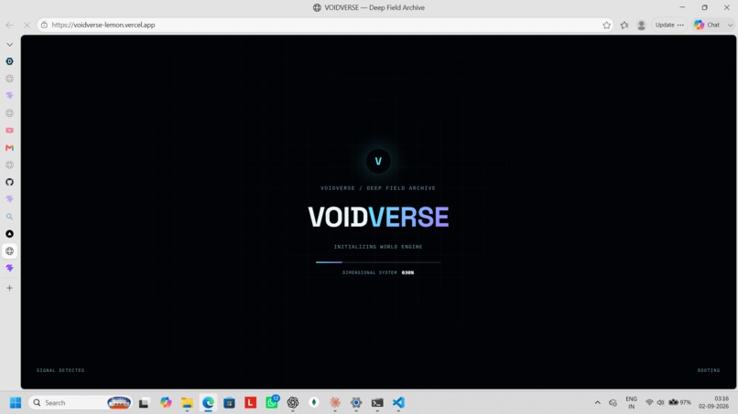Click the "DIMENSIONAL SYSTEM" label
This screenshot has height=414, width=738.
(370, 272)
